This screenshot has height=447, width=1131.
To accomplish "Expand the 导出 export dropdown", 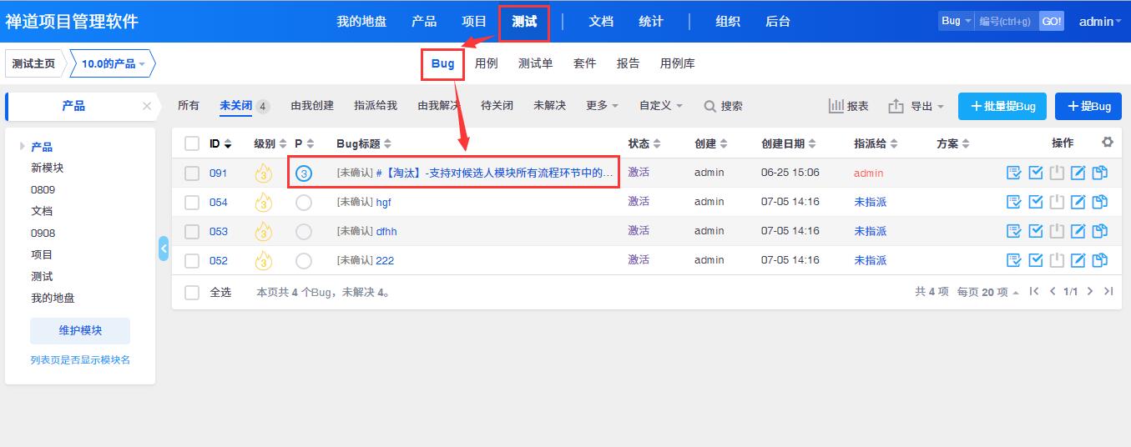I will 916,106.
